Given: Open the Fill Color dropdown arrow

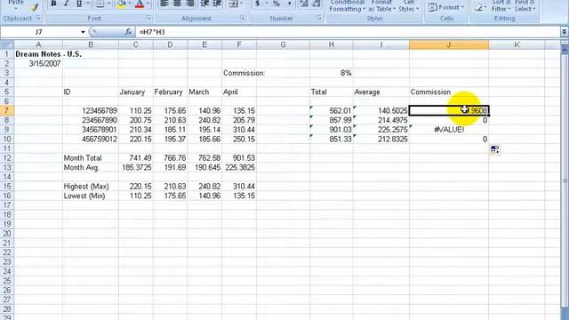Looking at the screenshot, I should 130,4.
